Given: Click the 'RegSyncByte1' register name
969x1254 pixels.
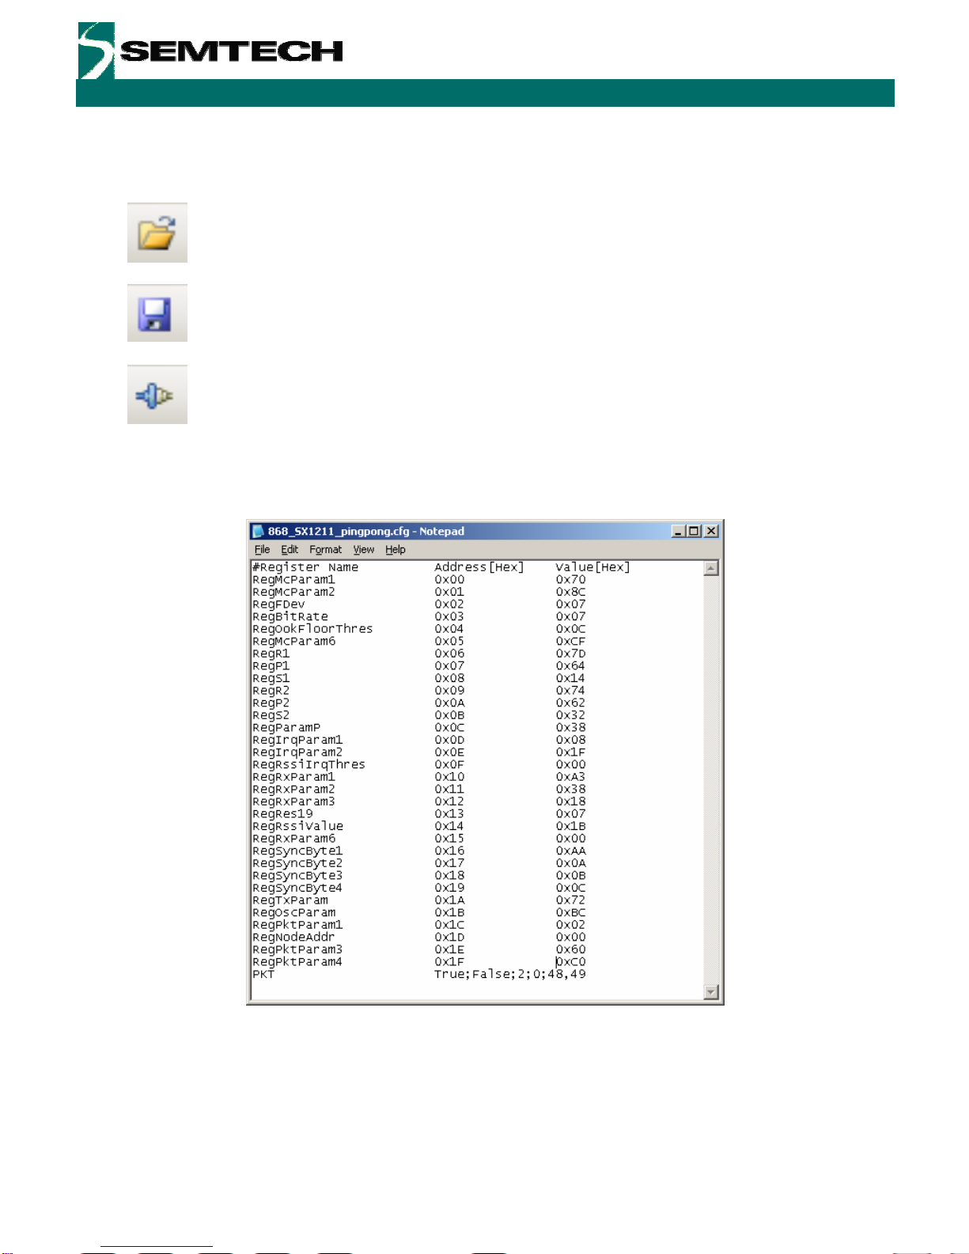Looking at the screenshot, I should 297,851.
